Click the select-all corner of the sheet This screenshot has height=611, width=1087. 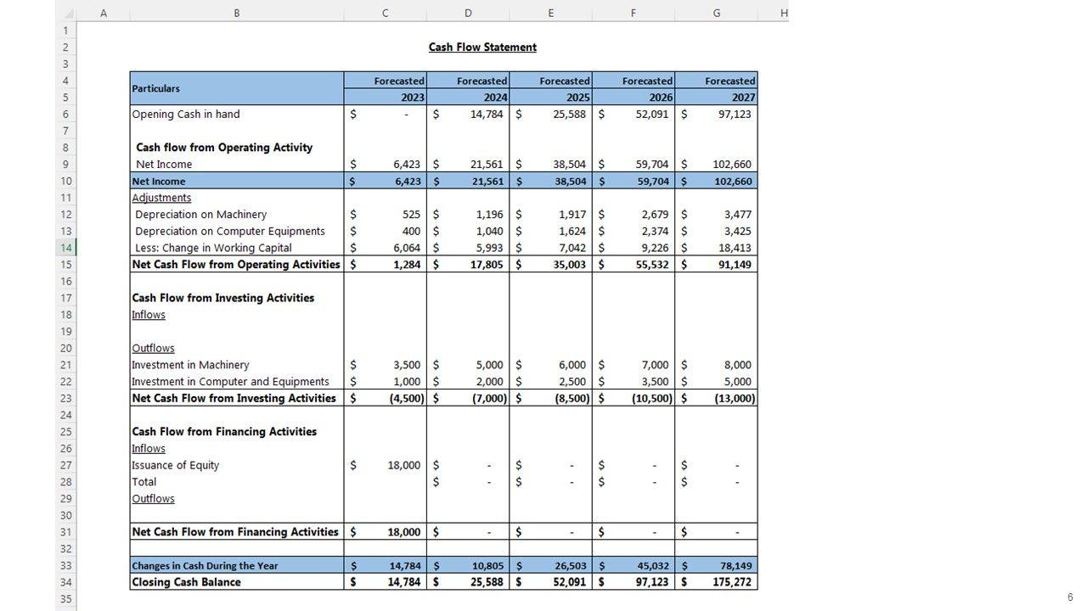tap(66, 13)
